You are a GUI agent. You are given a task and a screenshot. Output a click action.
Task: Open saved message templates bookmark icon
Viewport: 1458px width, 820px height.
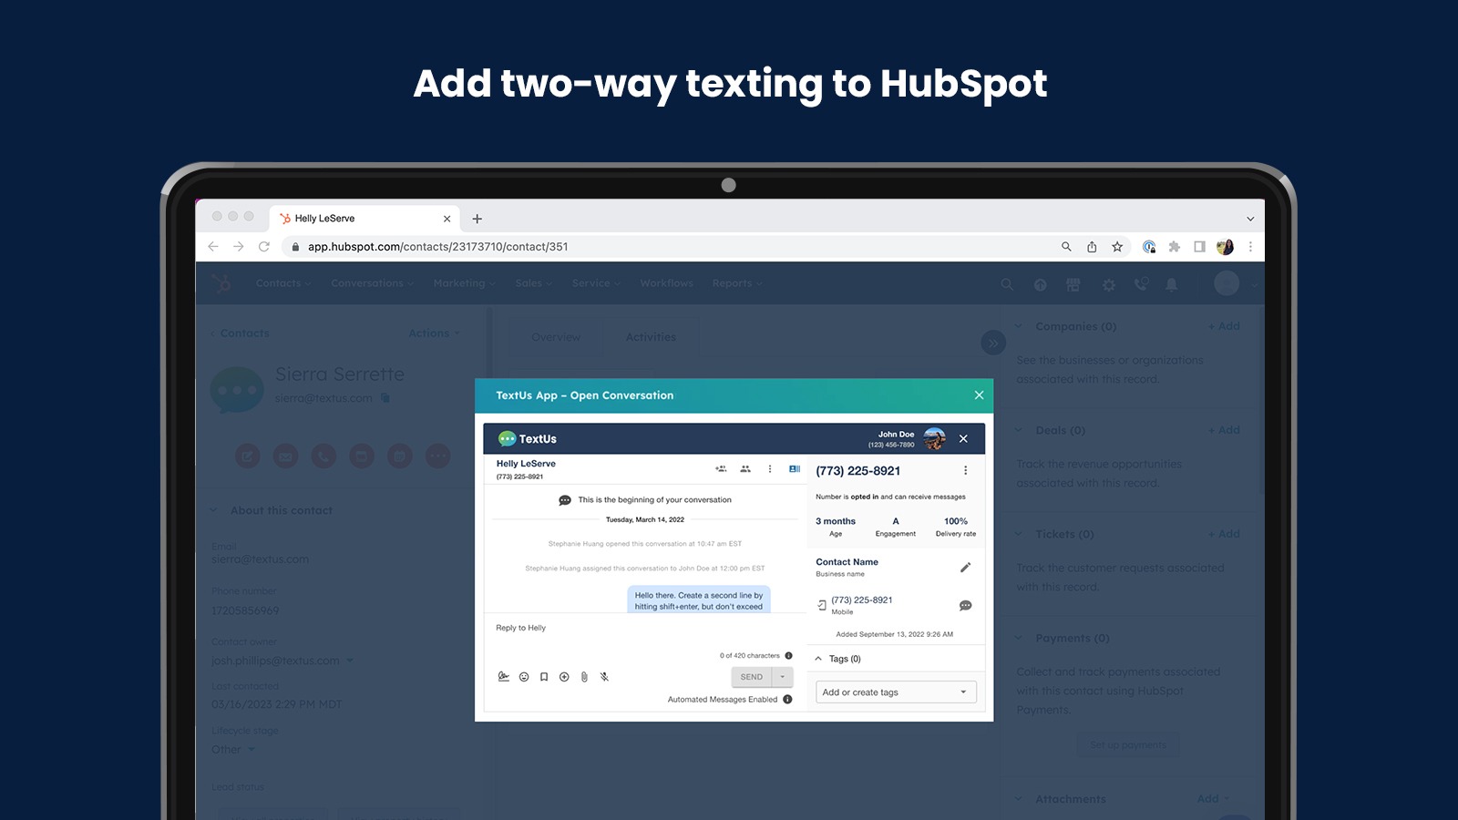point(543,676)
